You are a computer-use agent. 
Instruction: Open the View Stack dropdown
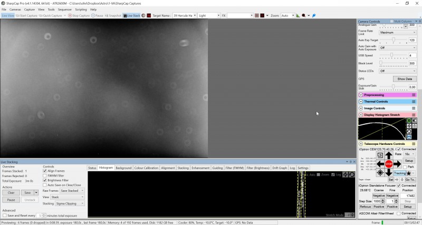(68, 197)
